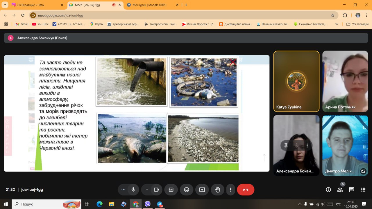This screenshot has height=209, width=372.
Task: Open the emoji reactions button
Action: (187, 190)
